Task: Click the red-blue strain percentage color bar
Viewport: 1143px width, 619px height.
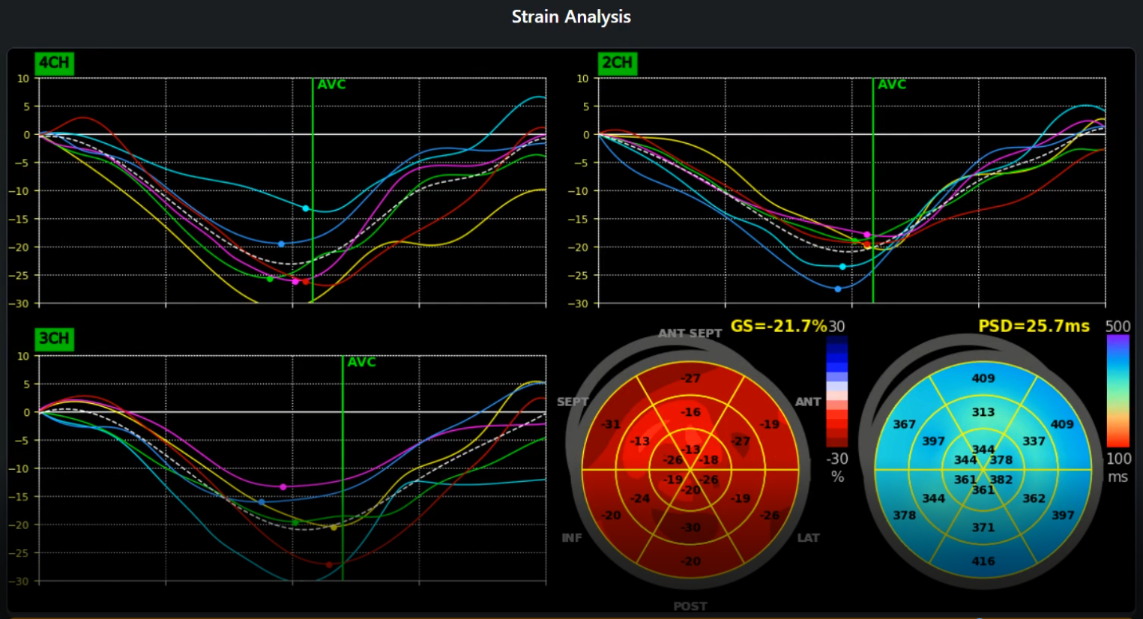Action: coord(836,391)
